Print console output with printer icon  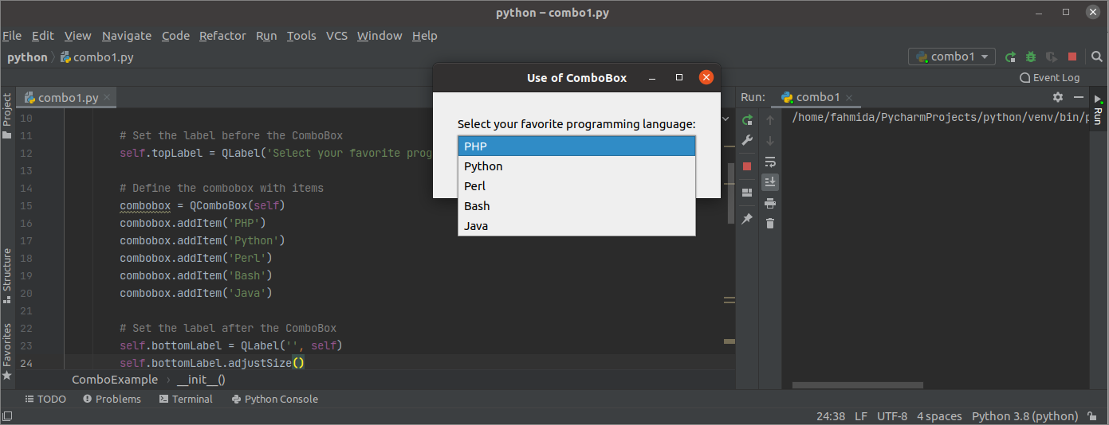770,203
